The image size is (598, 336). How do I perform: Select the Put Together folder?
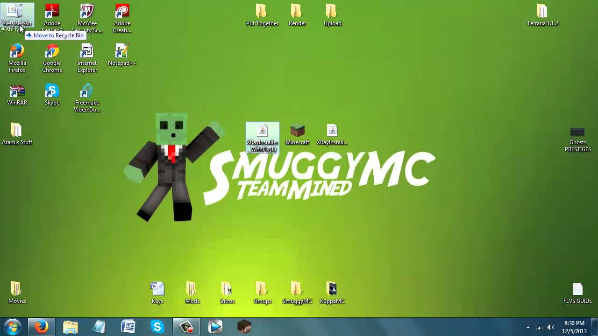[262, 15]
